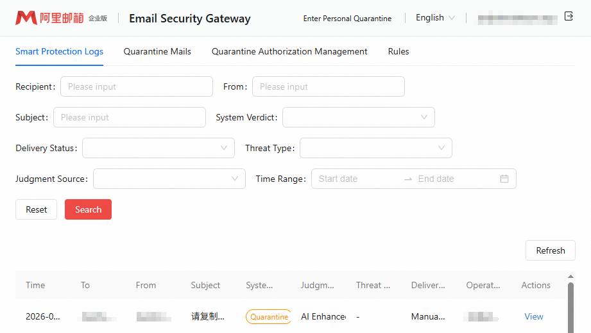This screenshot has width=591, height=333.
Task: Click the Reset button
Action: [36, 209]
